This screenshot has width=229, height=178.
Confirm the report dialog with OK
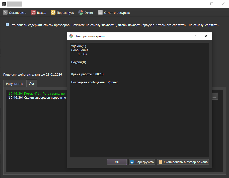(x=117, y=162)
